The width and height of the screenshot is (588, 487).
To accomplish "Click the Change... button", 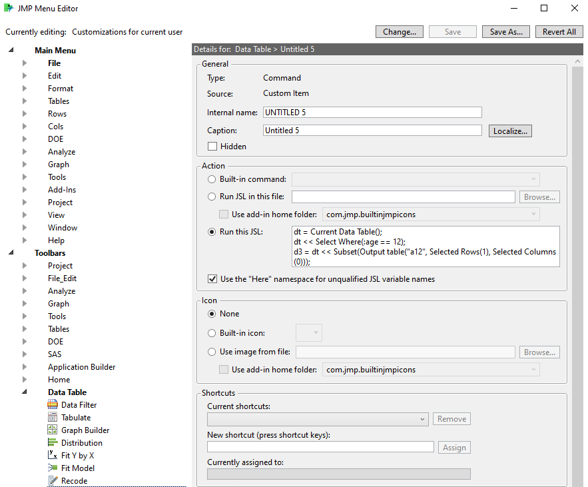I will coord(400,32).
